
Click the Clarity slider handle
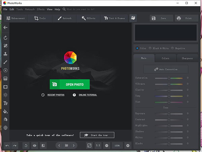pos(169,90)
